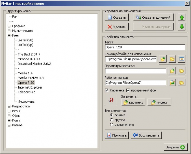Image resolution: width=191 pixels, height=154 pixels.
Task: Select the Офис group label
Action: click(x=16, y=116)
